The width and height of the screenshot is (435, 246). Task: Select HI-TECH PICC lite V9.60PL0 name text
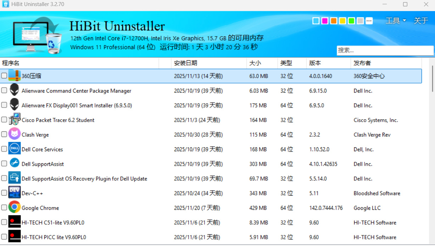coord(54,237)
